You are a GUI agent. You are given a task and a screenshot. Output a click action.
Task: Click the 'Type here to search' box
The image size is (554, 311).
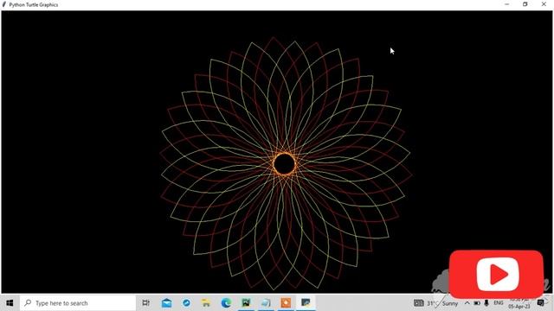click(x=78, y=303)
